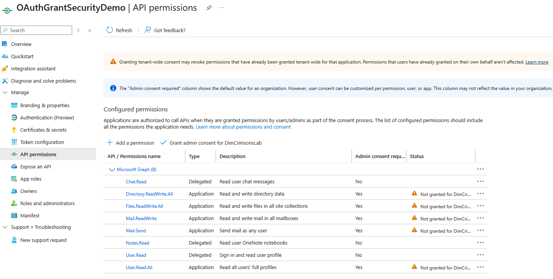Click Add a permission
The height and width of the screenshot is (279, 553).
pos(130,143)
